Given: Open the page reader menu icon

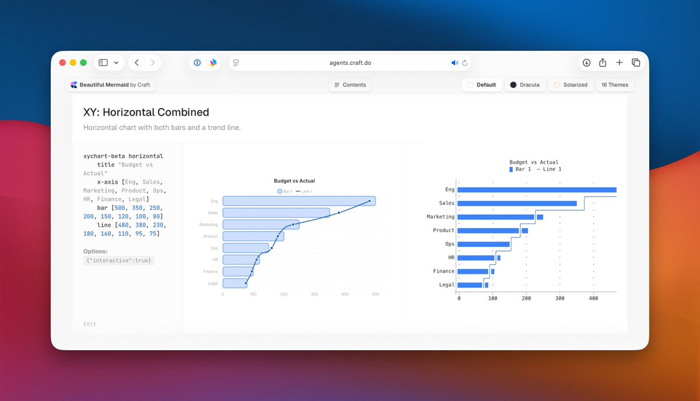Looking at the screenshot, I should [x=236, y=62].
